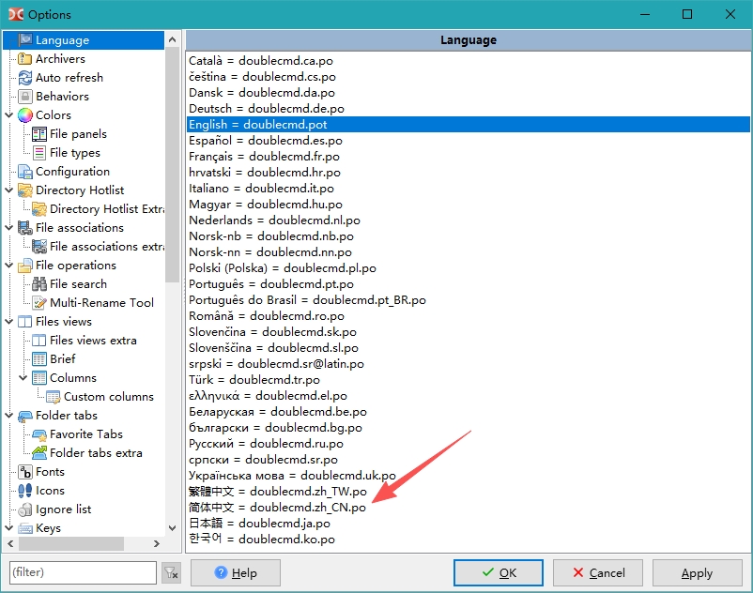This screenshot has height=593, width=753.
Task: Click the Auto refresh arrows icon
Action: coord(25,77)
